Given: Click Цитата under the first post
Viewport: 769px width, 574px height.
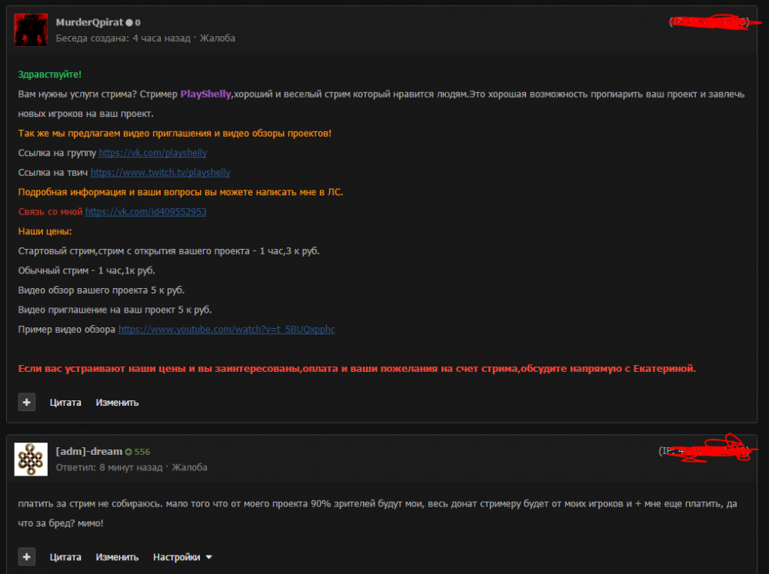Looking at the screenshot, I should pos(65,402).
